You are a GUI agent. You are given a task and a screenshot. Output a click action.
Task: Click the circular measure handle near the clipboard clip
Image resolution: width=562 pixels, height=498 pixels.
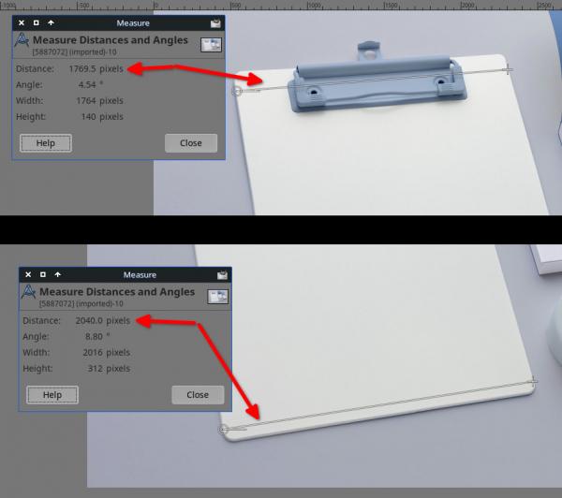pyautogui.click(x=237, y=91)
